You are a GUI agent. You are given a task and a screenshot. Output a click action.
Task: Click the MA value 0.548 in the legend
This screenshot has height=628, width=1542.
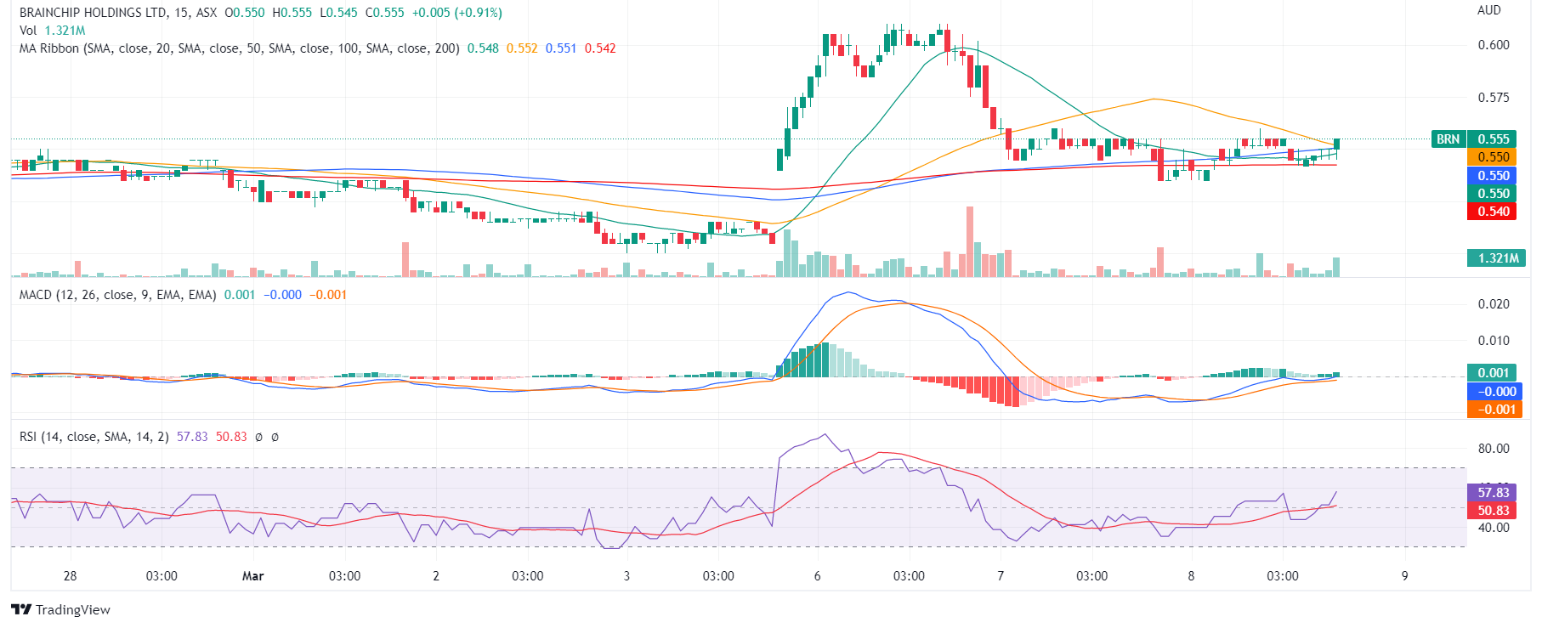point(483,48)
